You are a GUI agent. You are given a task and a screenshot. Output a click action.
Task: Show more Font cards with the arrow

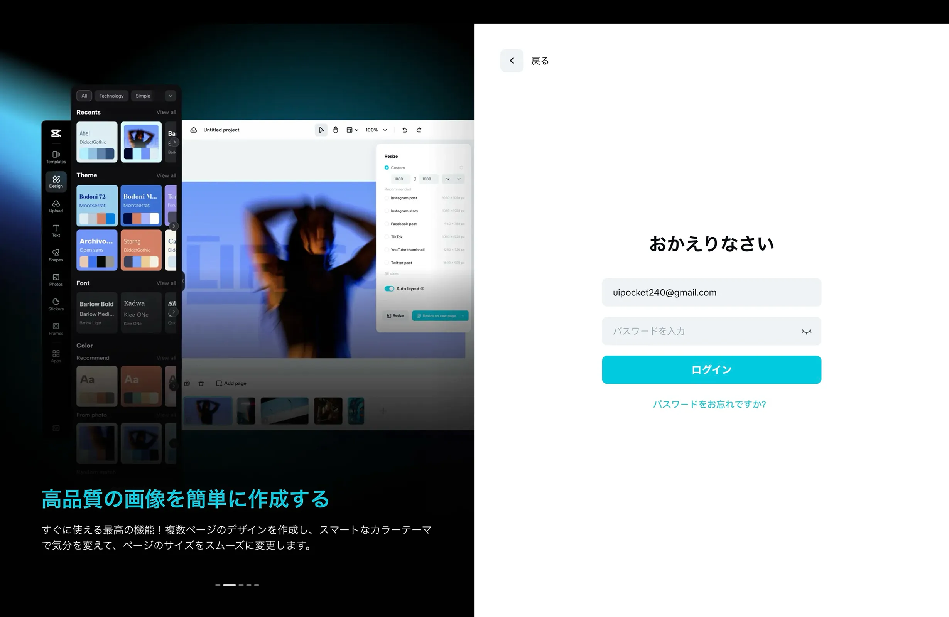tap(174, 312)
